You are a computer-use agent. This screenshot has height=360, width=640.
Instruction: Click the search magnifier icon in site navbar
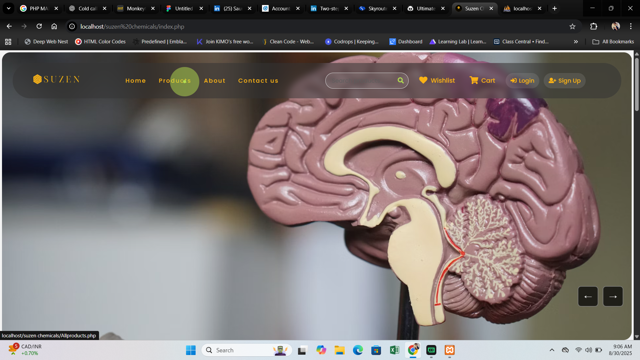(401, 80)
